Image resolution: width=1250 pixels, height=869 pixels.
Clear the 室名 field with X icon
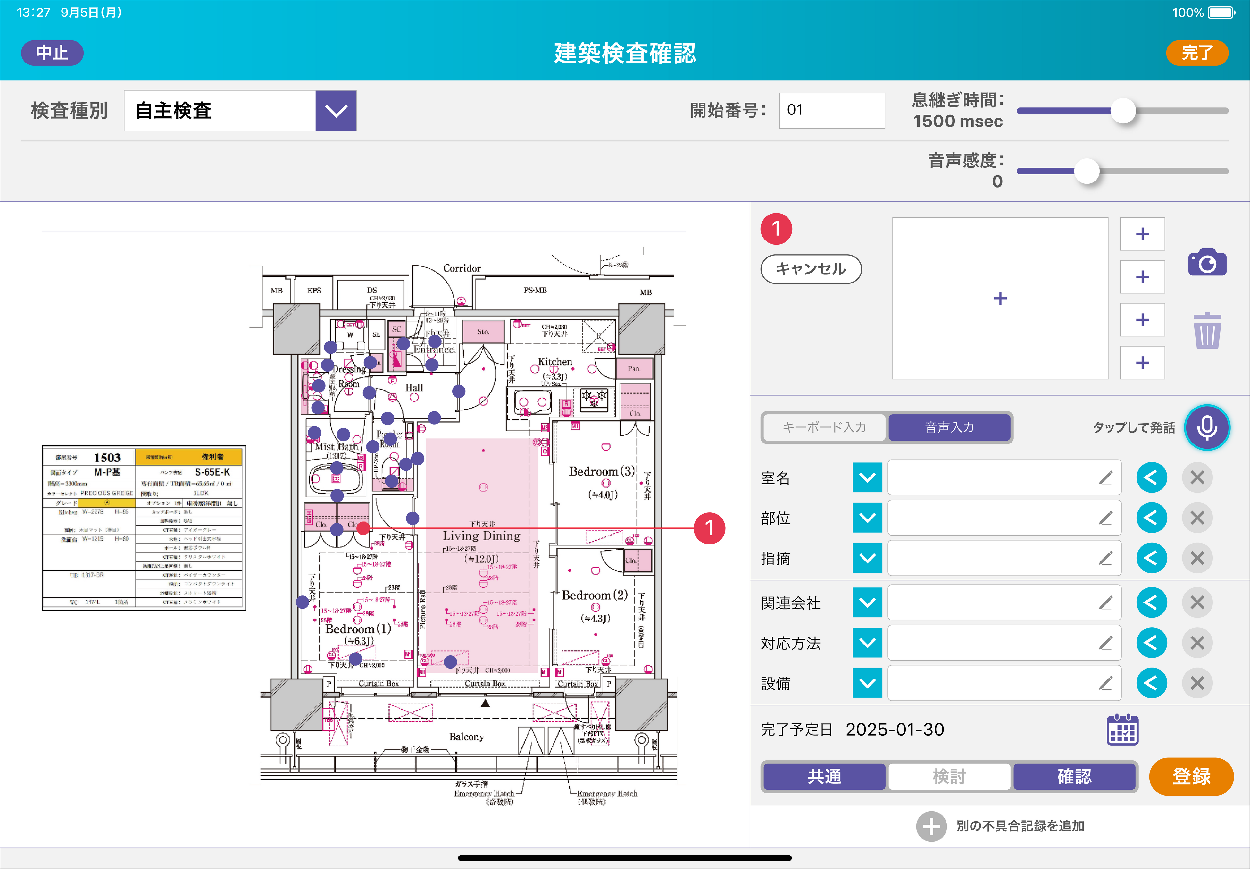point(1197,478)
